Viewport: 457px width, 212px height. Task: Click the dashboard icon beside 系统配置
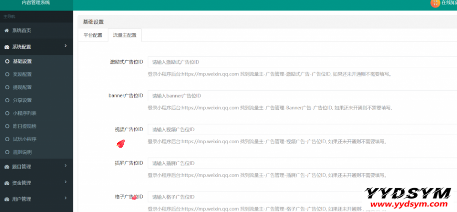point(6,47)
